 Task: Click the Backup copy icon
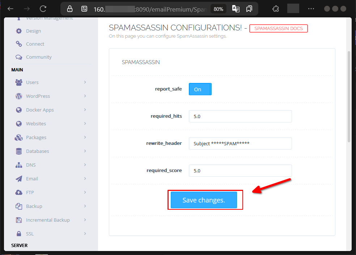19,206
